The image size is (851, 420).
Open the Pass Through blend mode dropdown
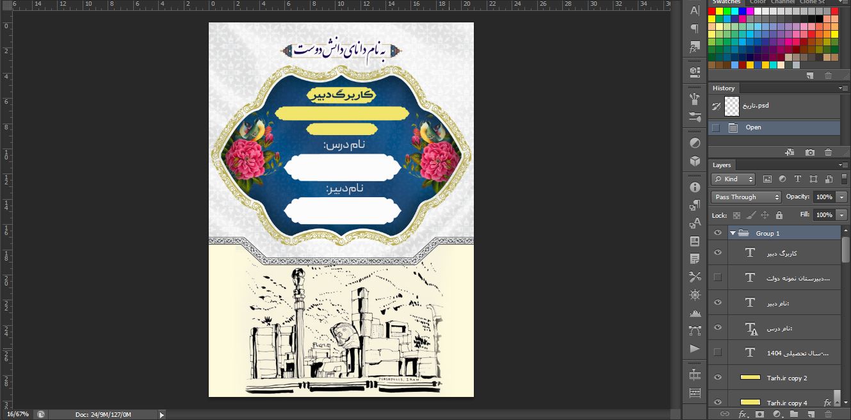coord(746,197)
